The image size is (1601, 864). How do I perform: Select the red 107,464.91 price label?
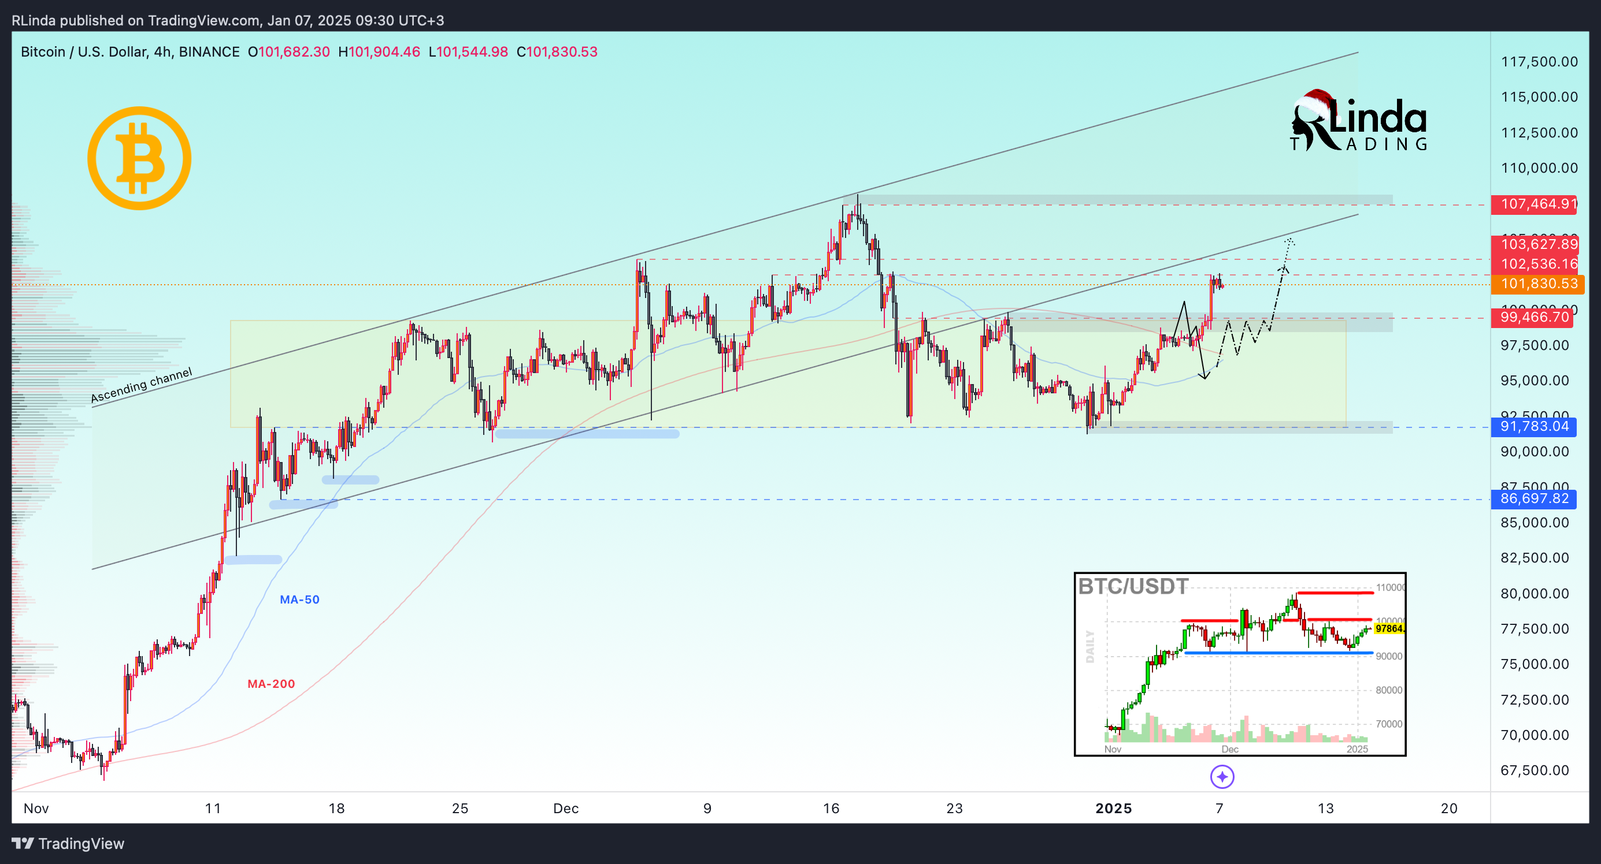click(x=1534, y=204)
